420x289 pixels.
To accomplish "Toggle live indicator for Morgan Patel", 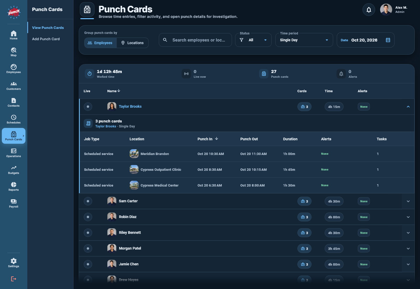I will pyautogui.click(x=88, y=249).
